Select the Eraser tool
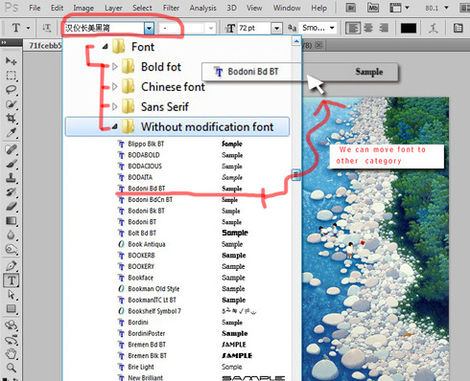The width and height of the screenshot is (470, 381). pos(11,207)
